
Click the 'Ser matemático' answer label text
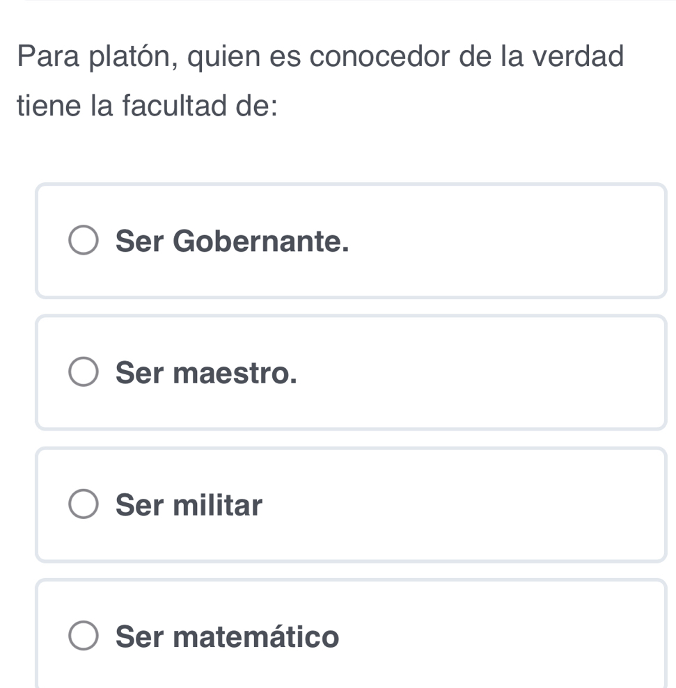pyautogui.click(x=228, y=637)
